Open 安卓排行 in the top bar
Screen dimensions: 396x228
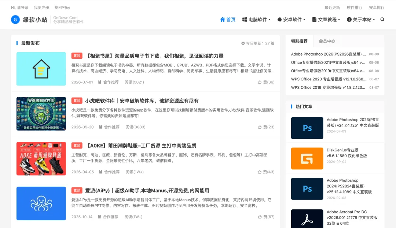[x=377, y=8]
